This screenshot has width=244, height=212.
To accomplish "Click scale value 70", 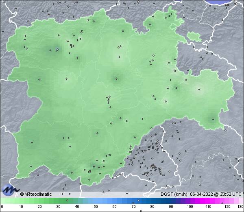I will pyautogui.click(x=133, y=207).
